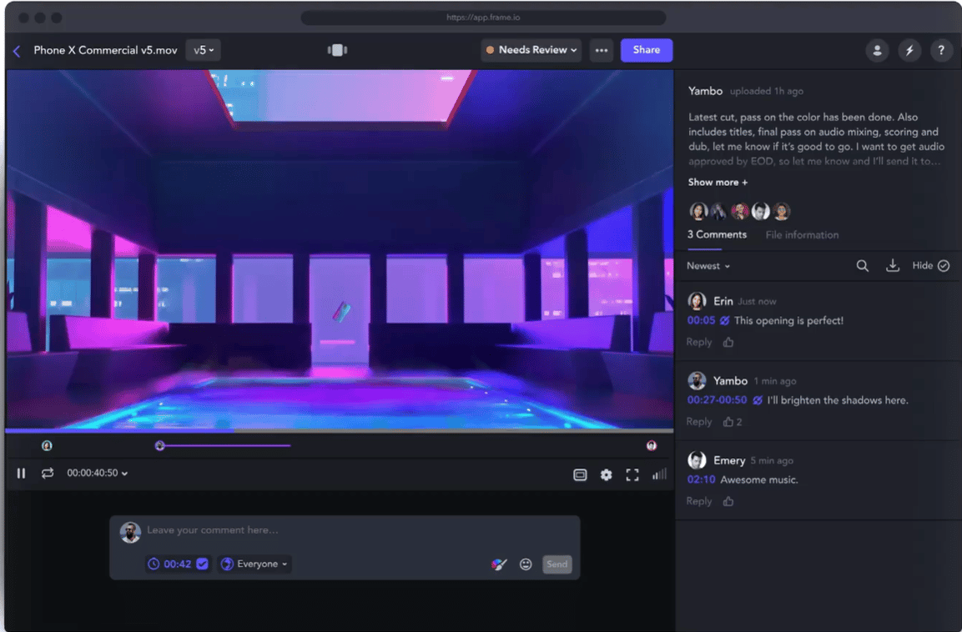Viewport: 962px width, 632px height.
Task: Reply to Yambo's comment
Action: 699,422
